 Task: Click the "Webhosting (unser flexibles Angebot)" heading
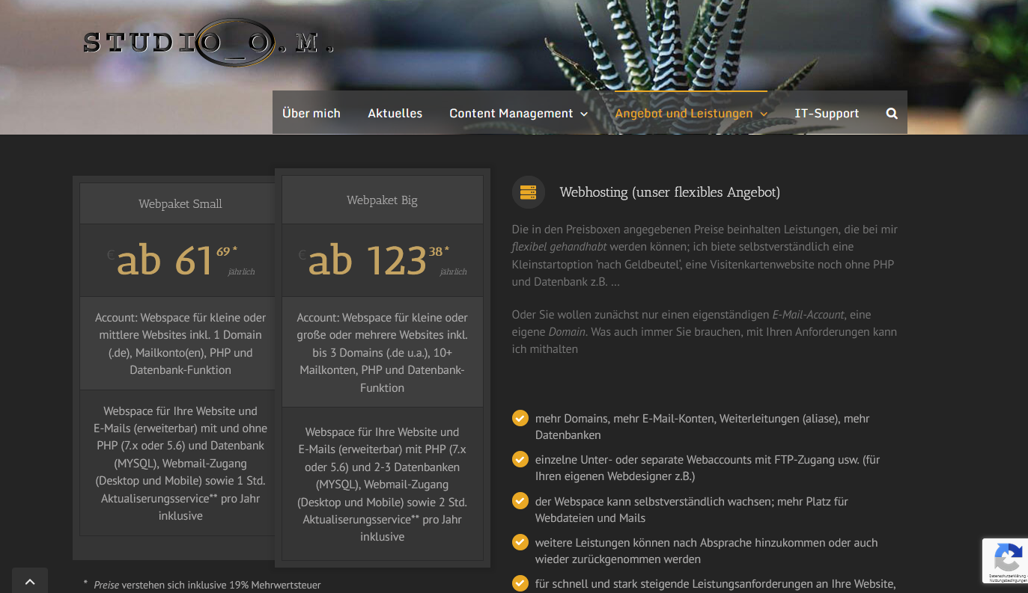(x=669, y=192)
